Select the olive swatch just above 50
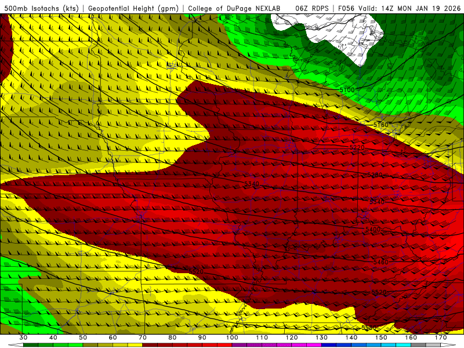The image size is (464, 348). pos(90,345)
